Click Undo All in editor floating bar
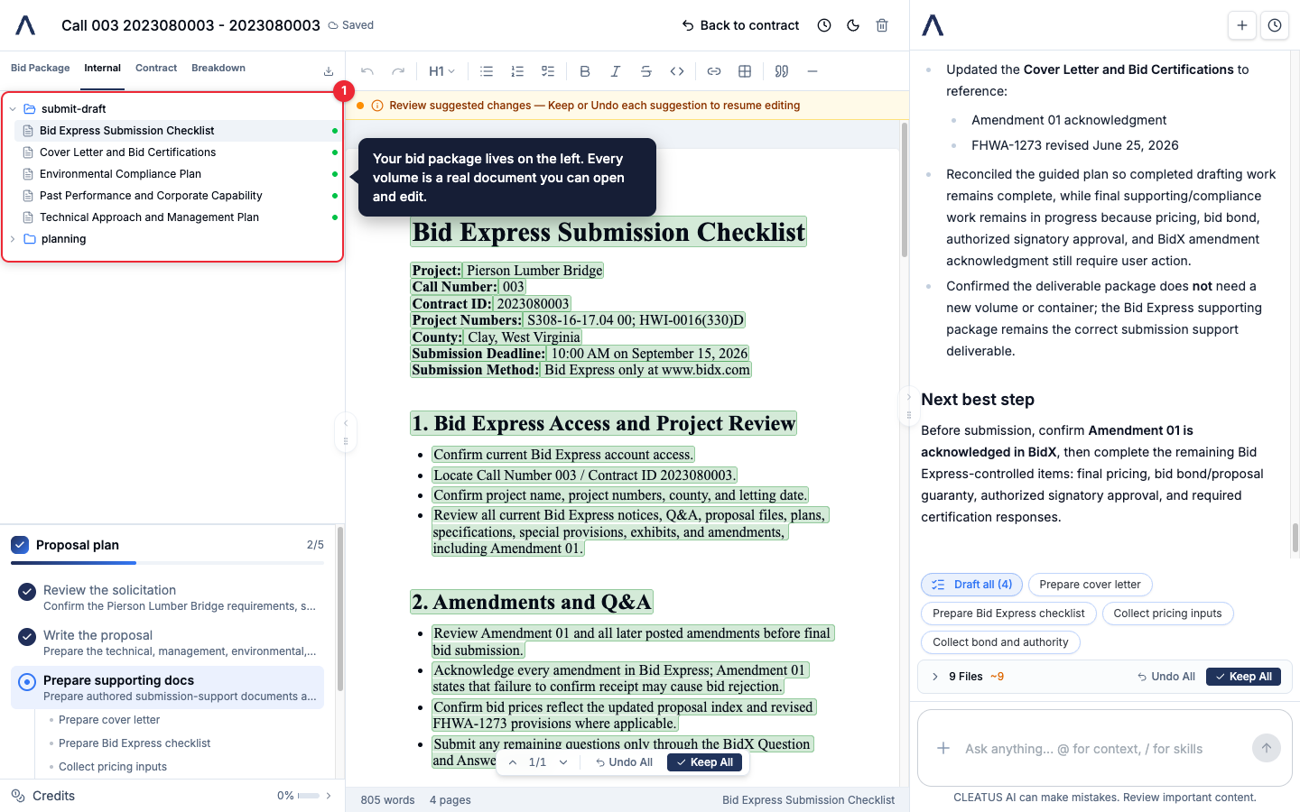 [x=624, y=762]
